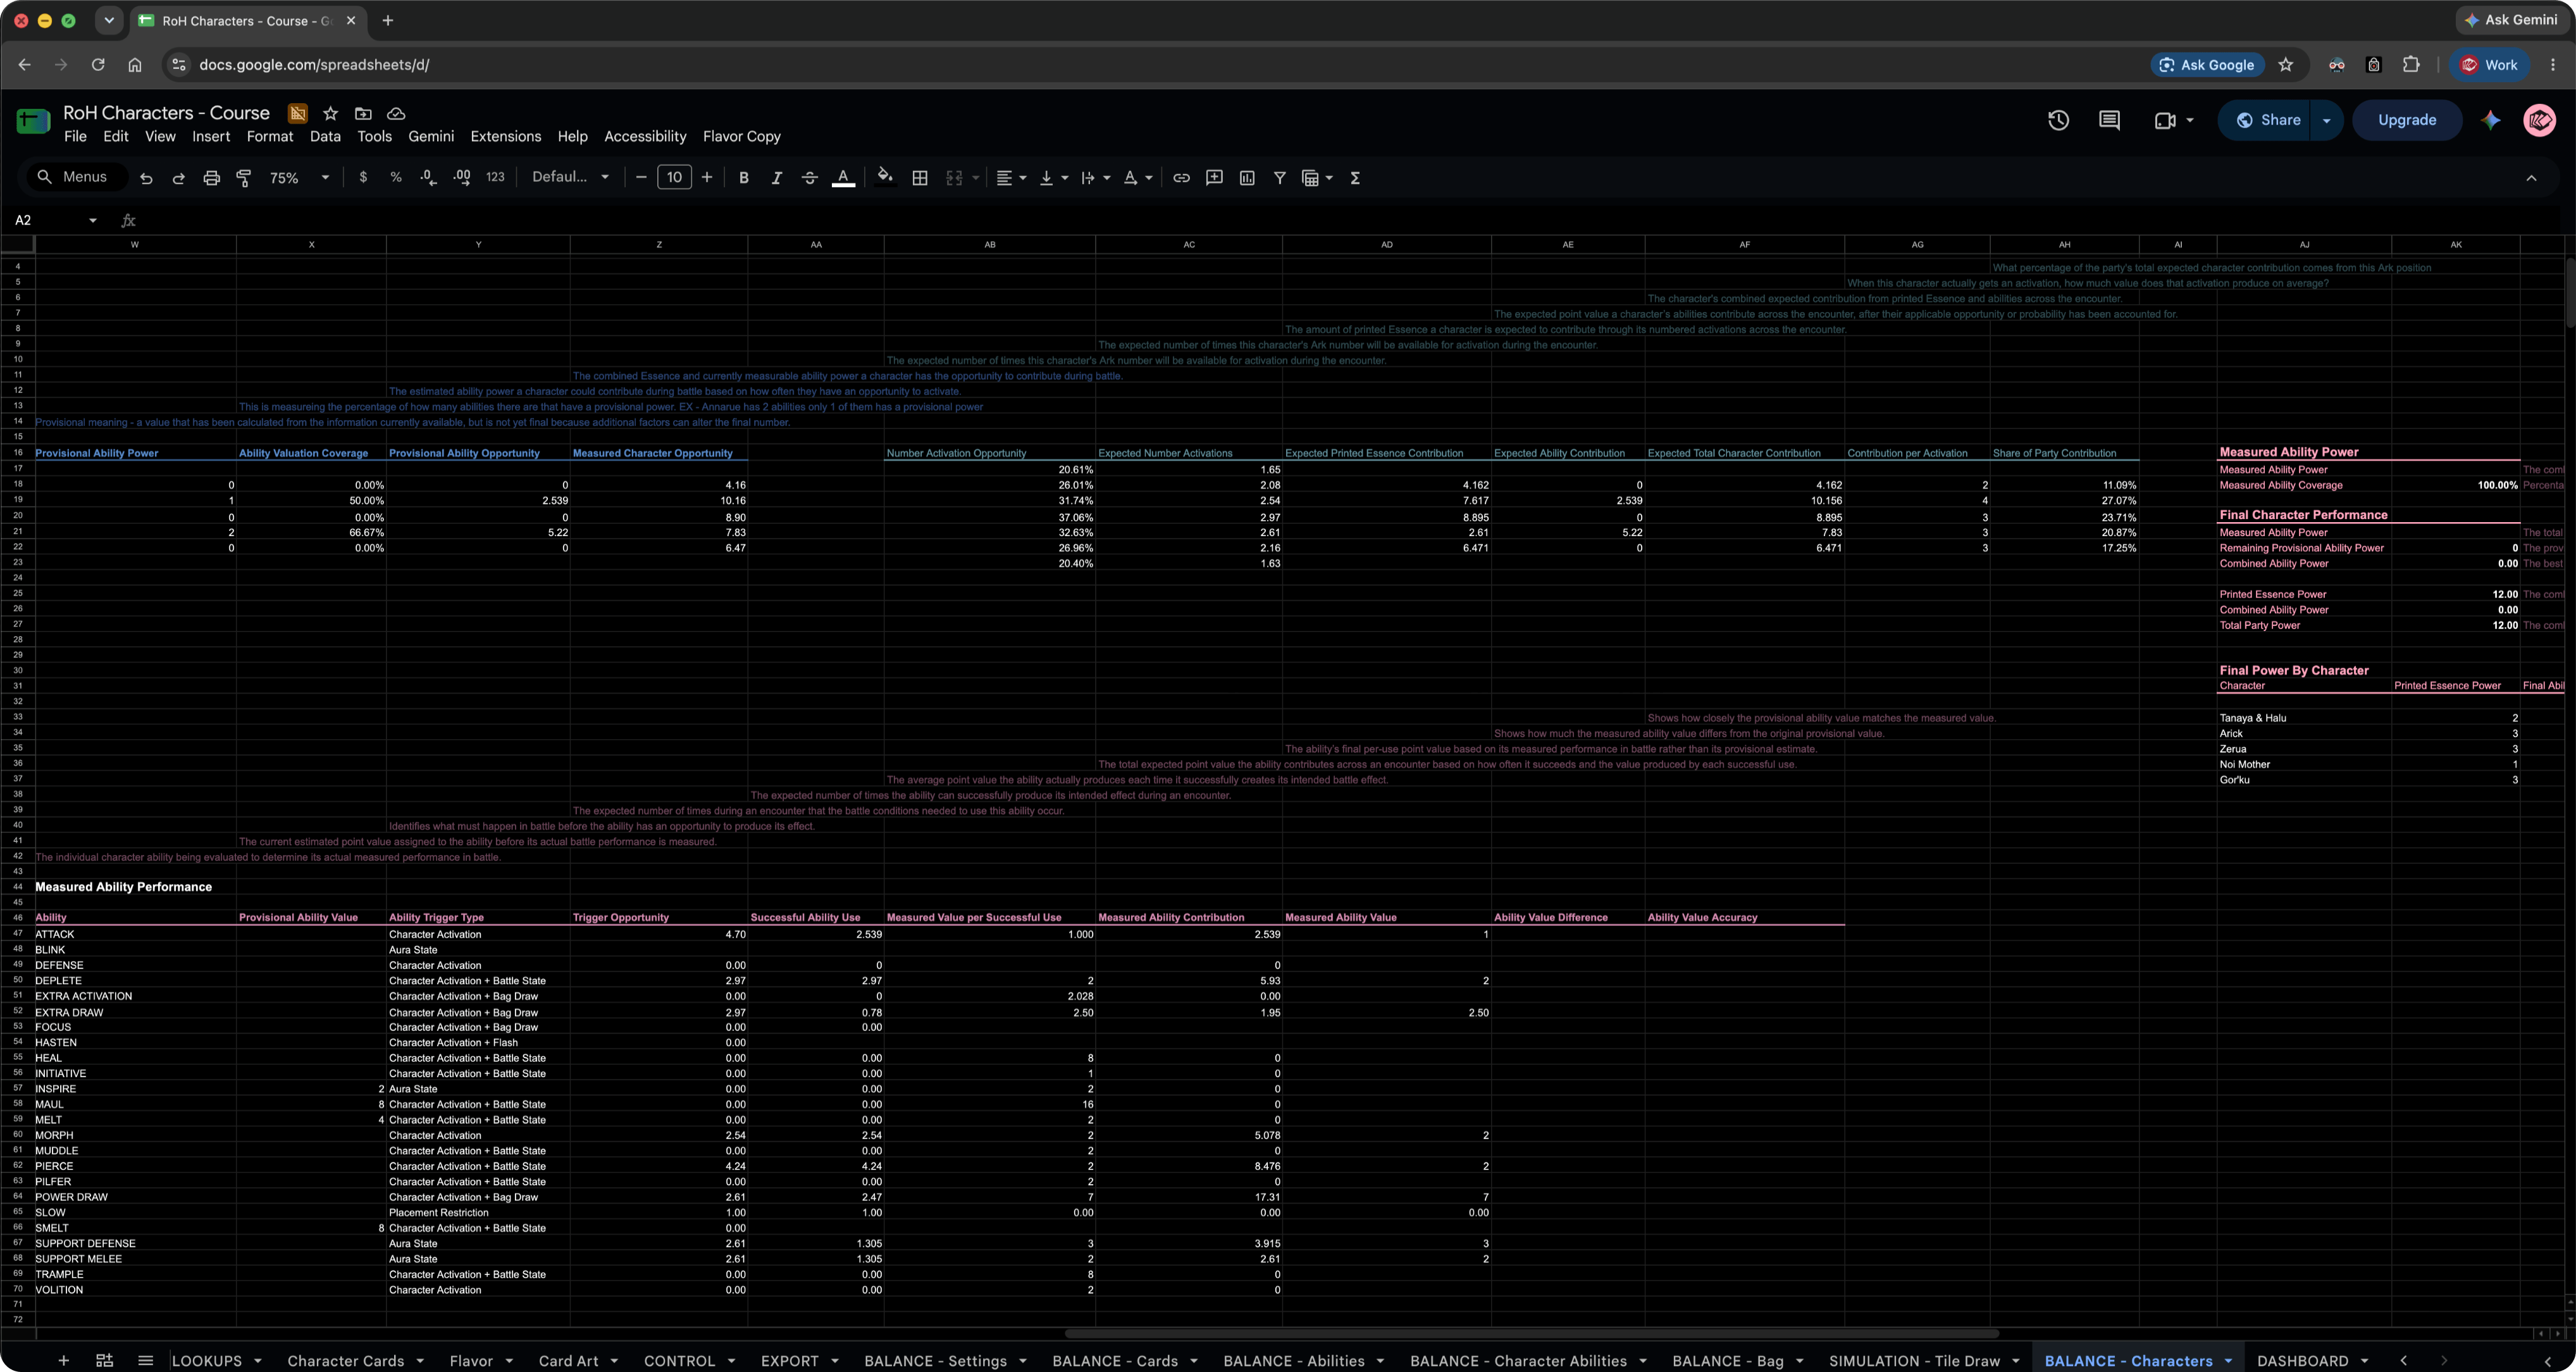Open the vertical align dropdown

pos(1054,178)
